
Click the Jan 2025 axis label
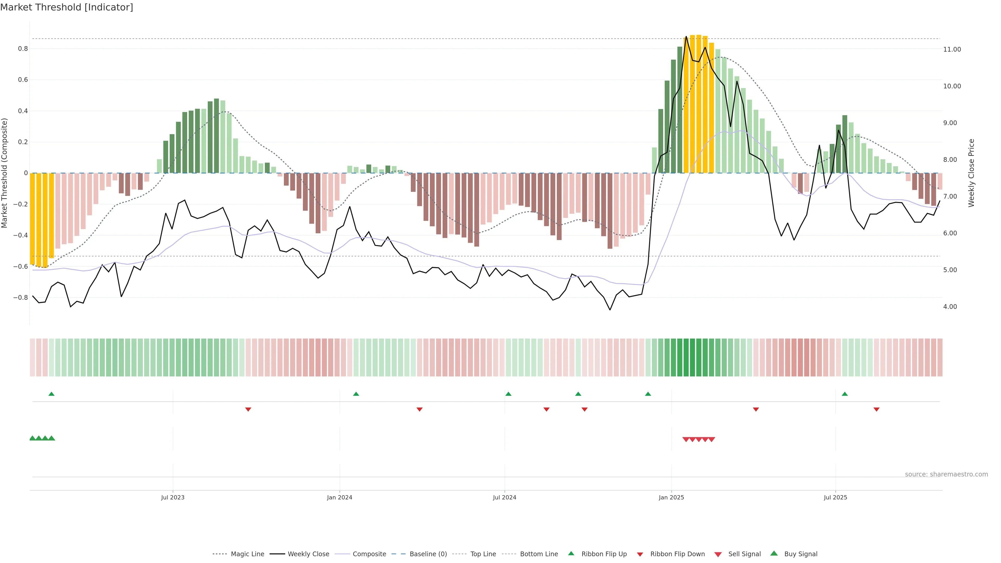(671, 497)
